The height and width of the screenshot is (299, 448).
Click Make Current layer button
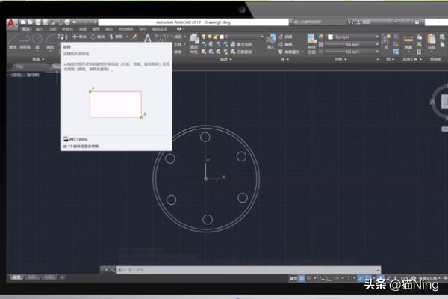(x=241, y=44)
